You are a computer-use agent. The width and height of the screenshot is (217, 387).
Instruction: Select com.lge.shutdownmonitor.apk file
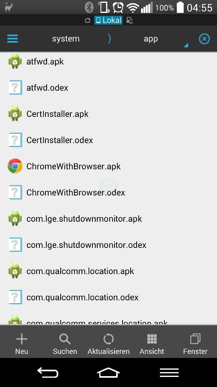point(108,218)
